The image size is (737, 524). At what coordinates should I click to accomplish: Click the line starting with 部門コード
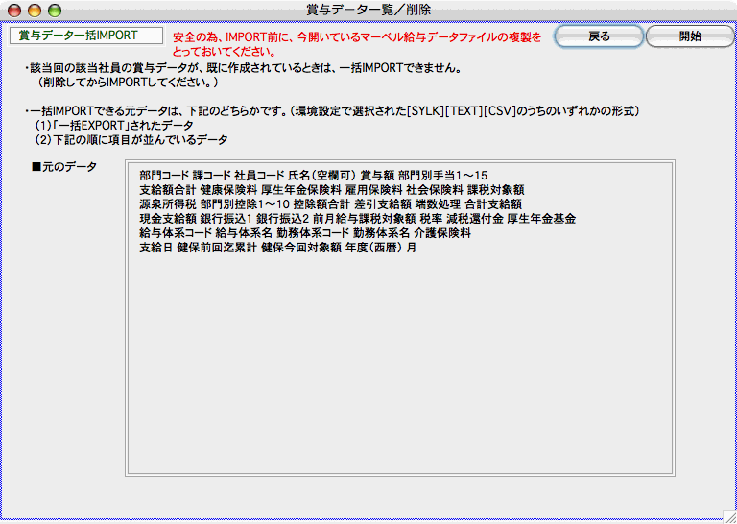click(313, 176)
